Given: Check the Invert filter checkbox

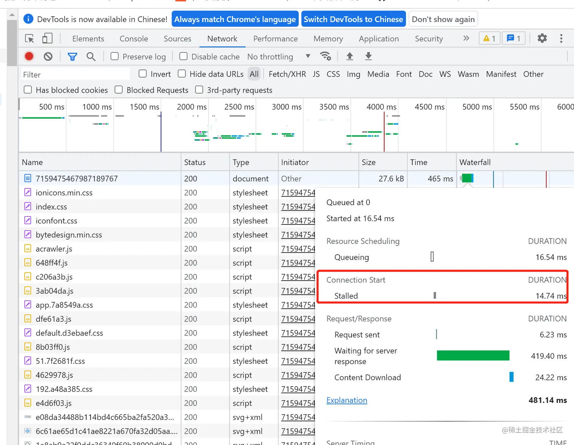Looking at the screenshot, I should [143, 74].
